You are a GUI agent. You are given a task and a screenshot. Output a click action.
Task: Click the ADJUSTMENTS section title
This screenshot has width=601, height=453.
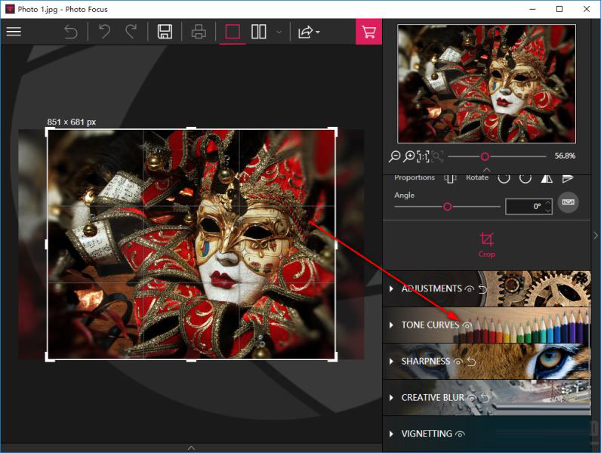432,288
